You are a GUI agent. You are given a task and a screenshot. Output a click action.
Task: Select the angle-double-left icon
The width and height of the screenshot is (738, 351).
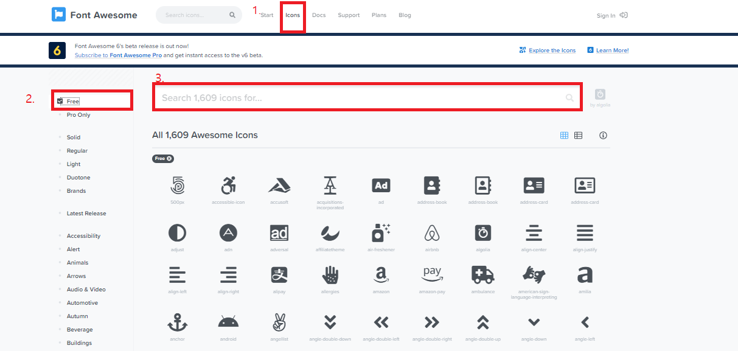point(381,322)
